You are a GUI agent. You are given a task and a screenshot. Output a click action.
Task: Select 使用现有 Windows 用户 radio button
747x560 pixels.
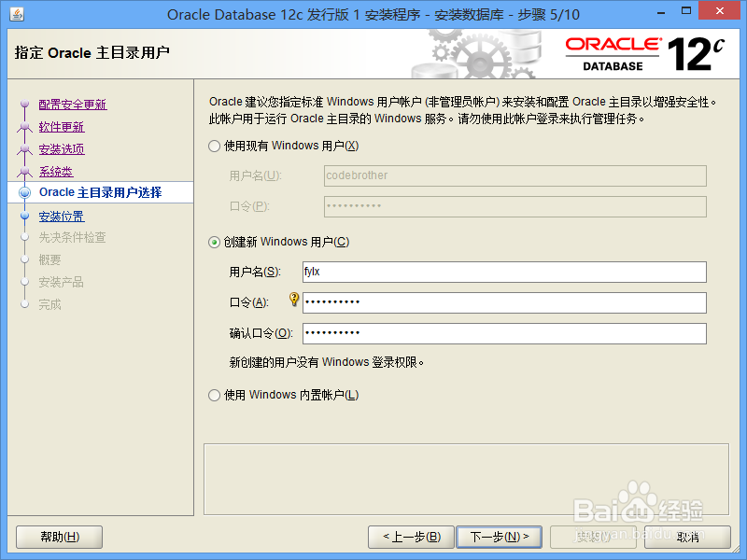point(214,146)
